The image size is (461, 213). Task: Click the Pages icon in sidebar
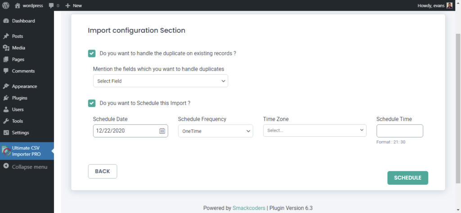(x=6, y=59)
